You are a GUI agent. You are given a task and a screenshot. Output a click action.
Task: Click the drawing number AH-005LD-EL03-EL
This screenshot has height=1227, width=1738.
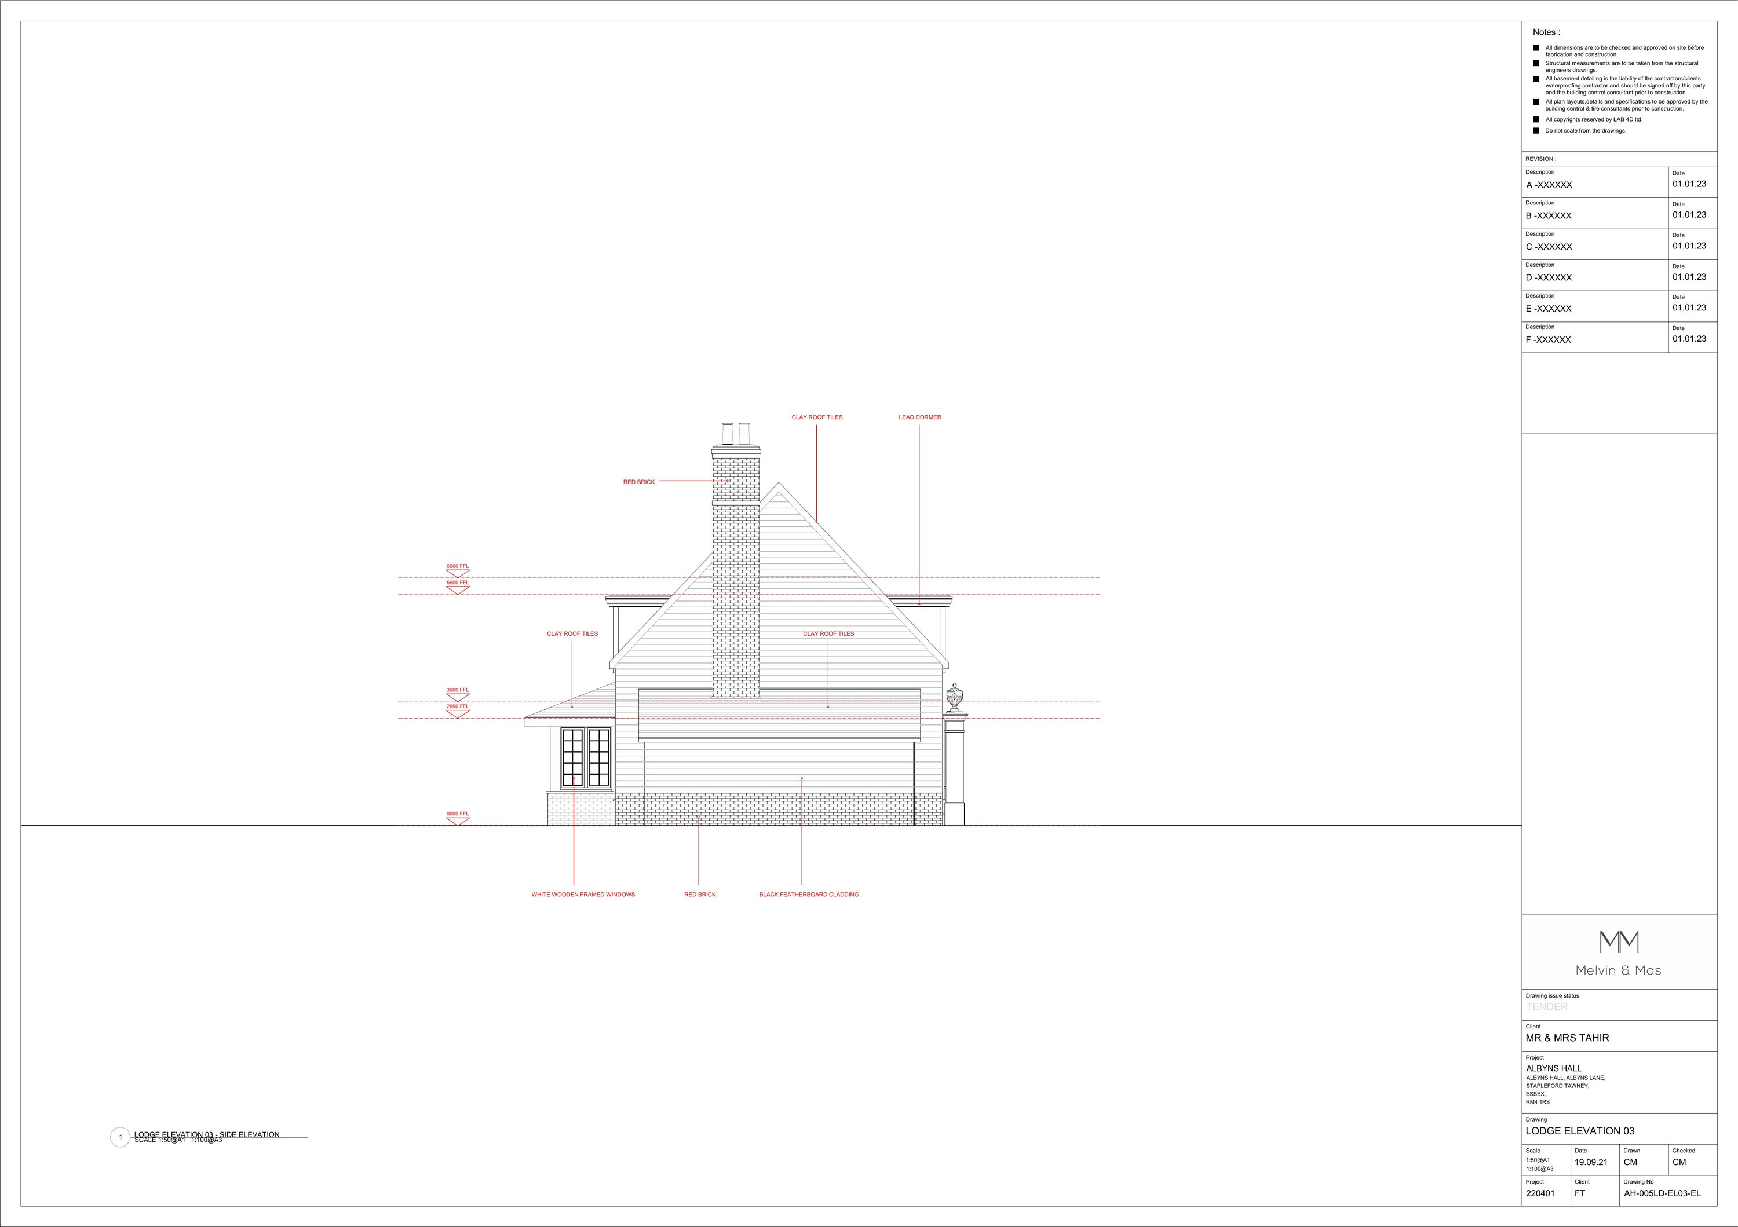(1662, 1194)
